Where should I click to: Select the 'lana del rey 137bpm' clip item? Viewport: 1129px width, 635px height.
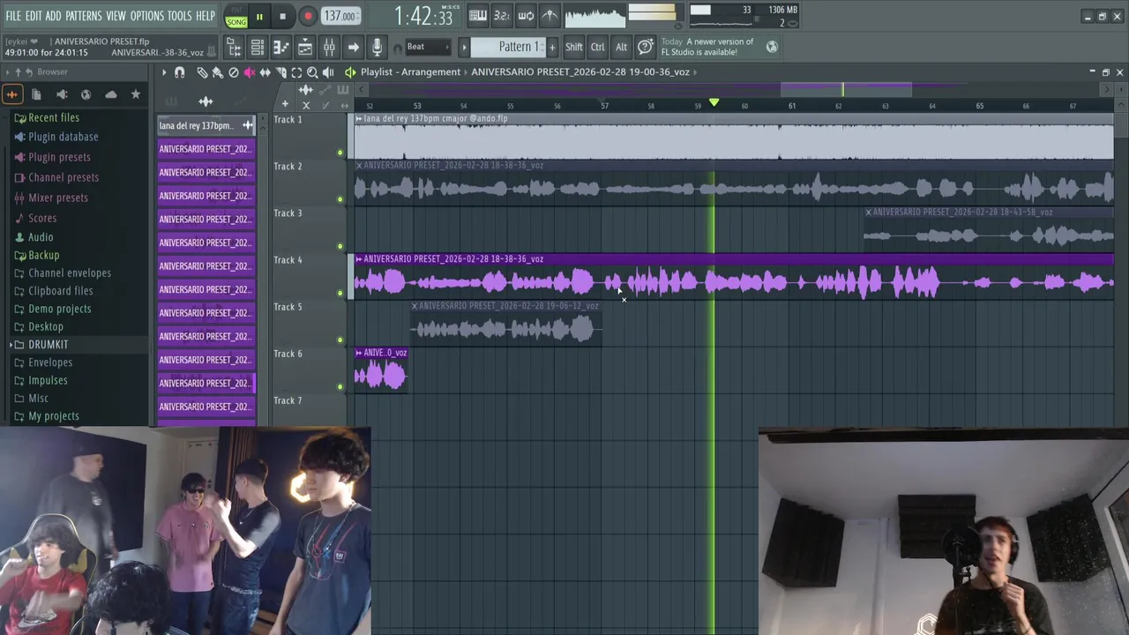(206, 125)
